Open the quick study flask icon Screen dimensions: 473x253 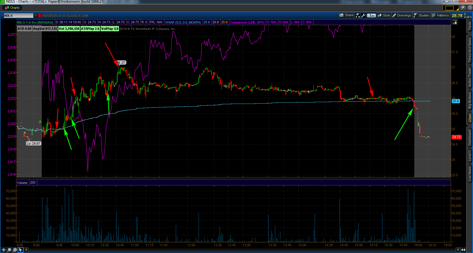point(358,15)
